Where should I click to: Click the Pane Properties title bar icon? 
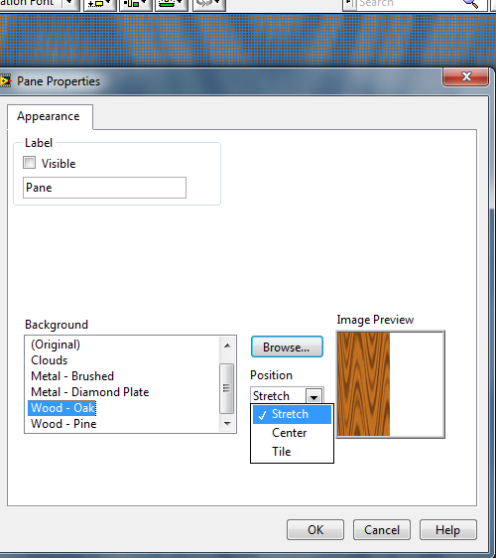(x=5, y=81)
